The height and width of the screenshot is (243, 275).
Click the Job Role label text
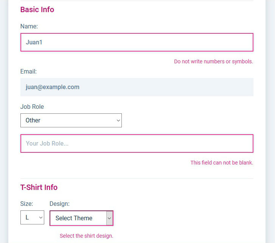point(32,107)
